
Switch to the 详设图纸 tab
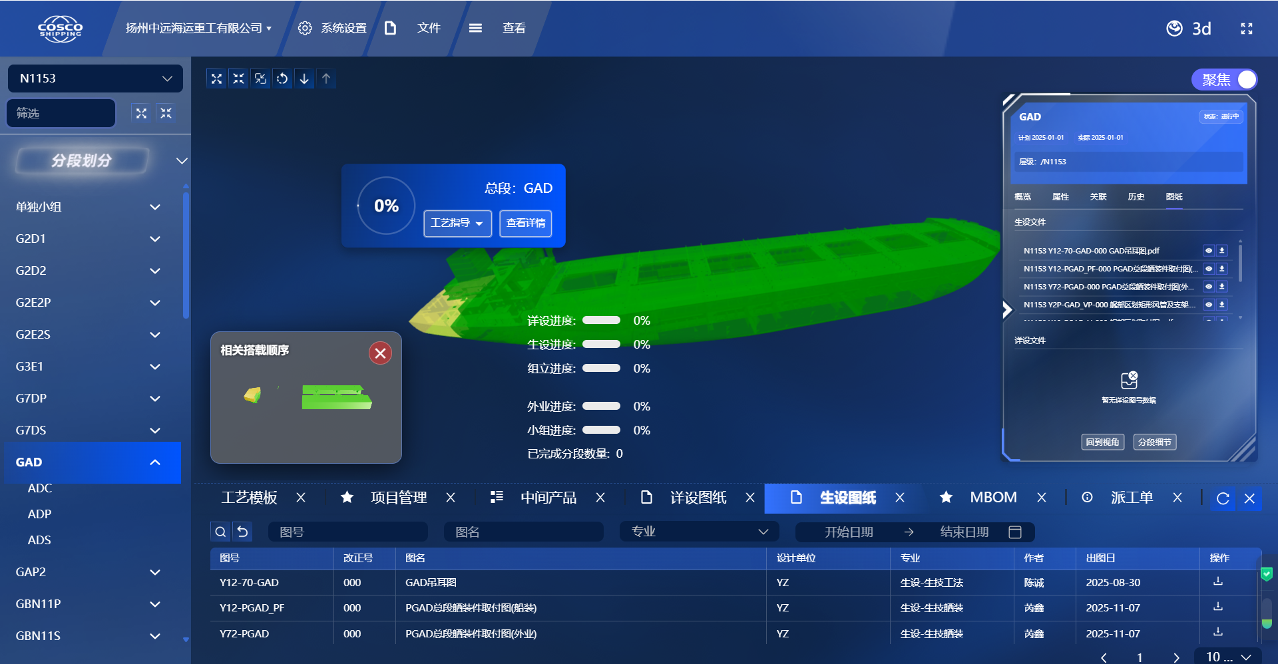(697, 498)
